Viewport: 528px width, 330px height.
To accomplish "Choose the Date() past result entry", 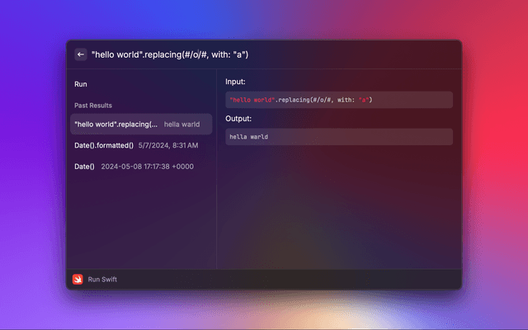I will (84, 167).
